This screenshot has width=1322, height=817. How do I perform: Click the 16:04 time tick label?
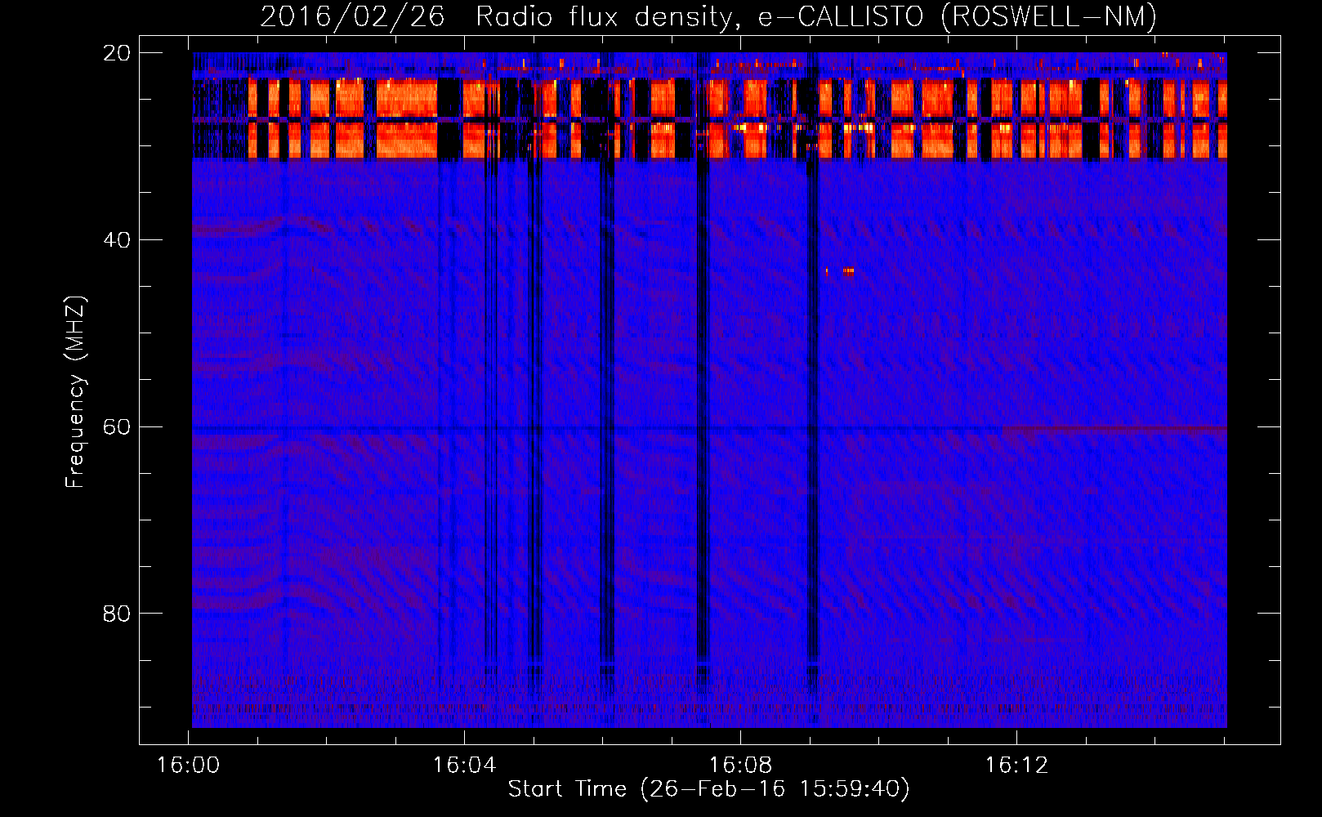(465, 766)
